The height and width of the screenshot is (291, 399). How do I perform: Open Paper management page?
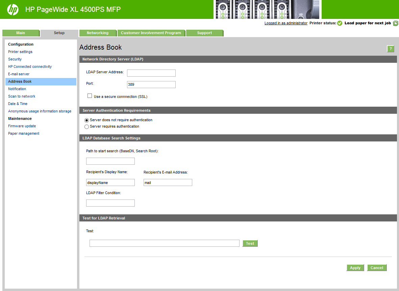coord(24,133)
